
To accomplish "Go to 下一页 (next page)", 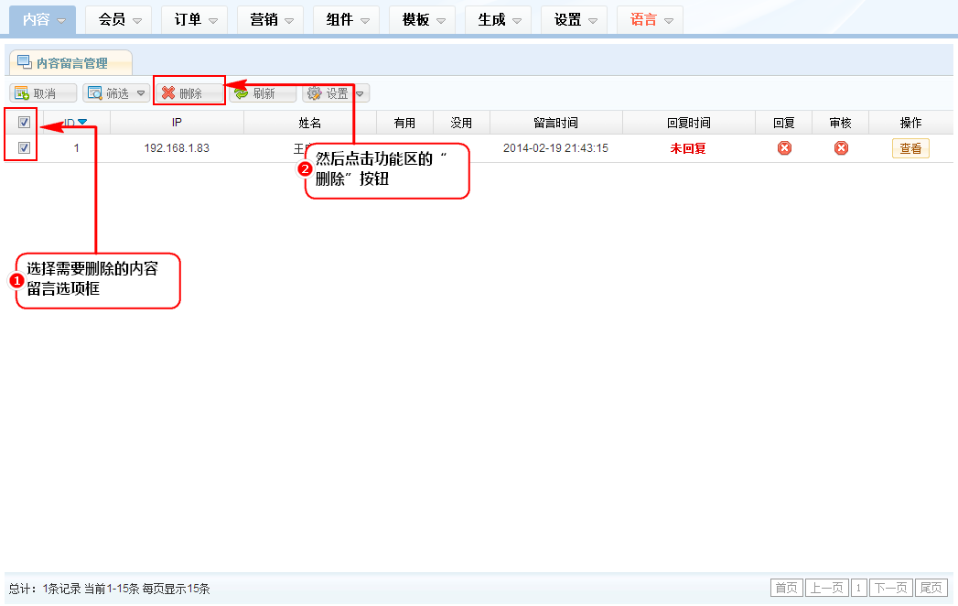I will (891, 588).
